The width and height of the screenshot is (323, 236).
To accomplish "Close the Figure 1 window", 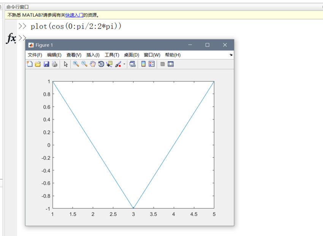I will point(225,45).
